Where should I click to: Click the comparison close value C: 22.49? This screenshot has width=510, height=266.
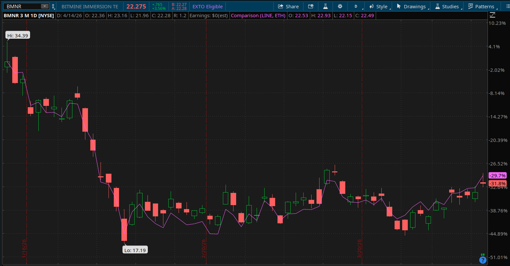coord(365,16)
